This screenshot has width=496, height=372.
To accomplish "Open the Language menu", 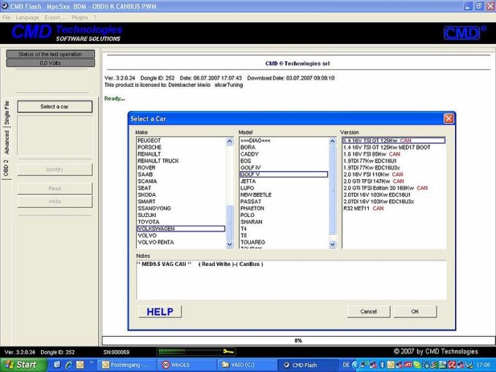I will coord(28,17).
